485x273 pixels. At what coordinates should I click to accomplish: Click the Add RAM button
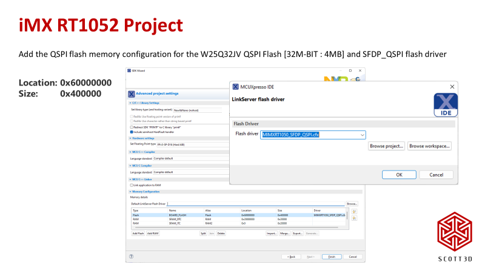153,234
